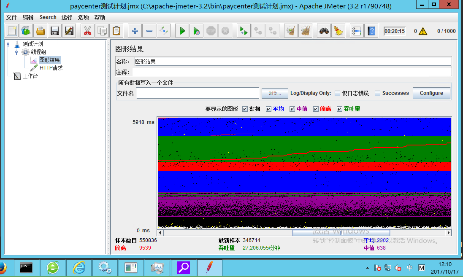This screenshot has height=277, width=463.
Task: Open the 运行 menu
Action: click(67, 17)
